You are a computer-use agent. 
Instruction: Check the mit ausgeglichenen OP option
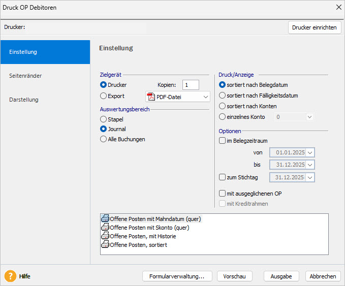[222, 194]
